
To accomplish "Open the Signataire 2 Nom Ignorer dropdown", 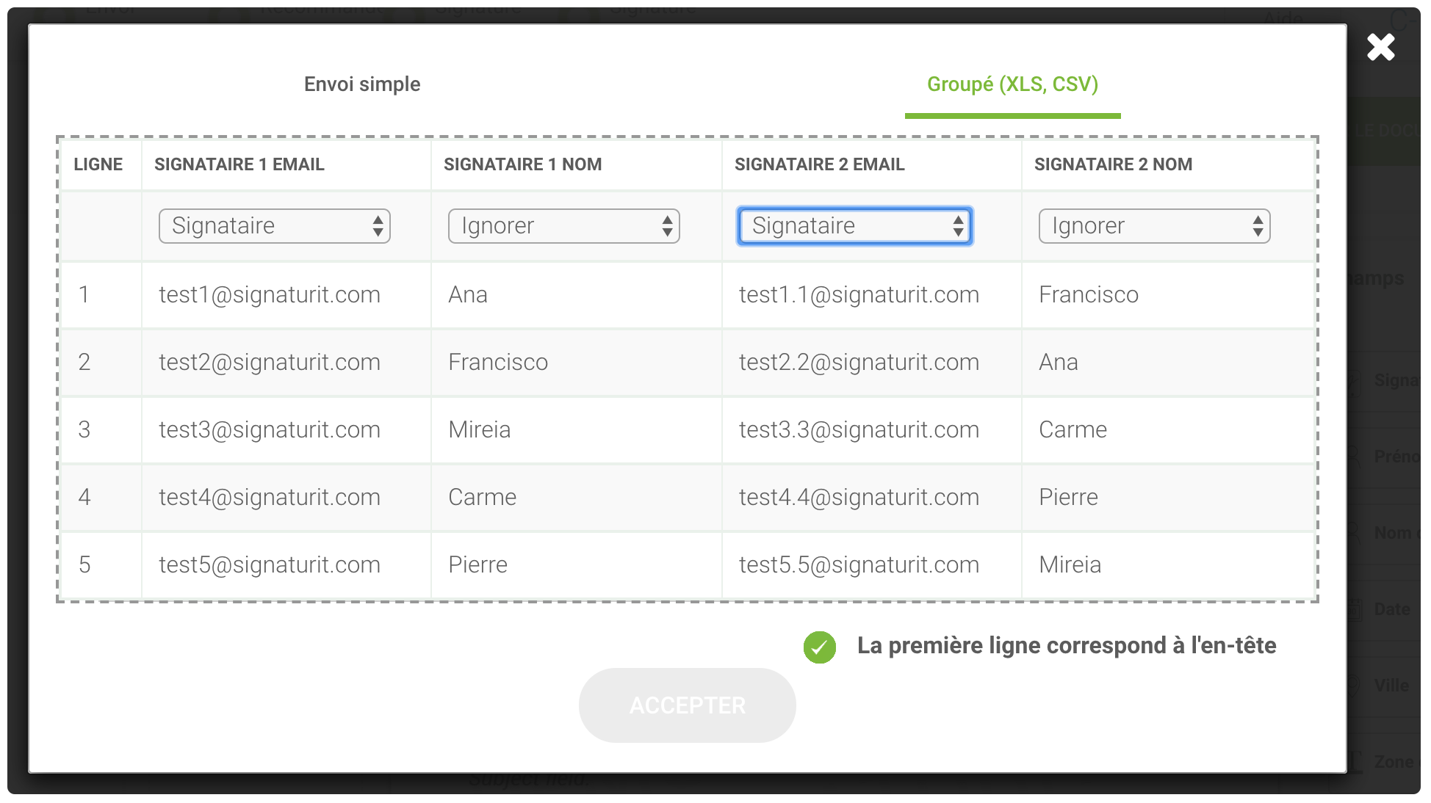I will [x=1154, y=226].
